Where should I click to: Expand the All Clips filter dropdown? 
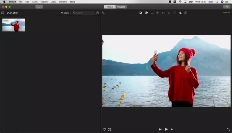(66, 13)
